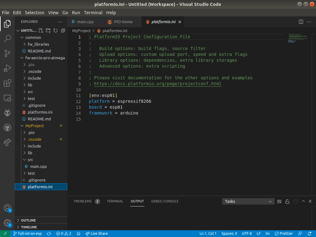This screenshot has width=316, height=237.
Task: Click the full-iot-on-esp branch button
Action: 27,234
